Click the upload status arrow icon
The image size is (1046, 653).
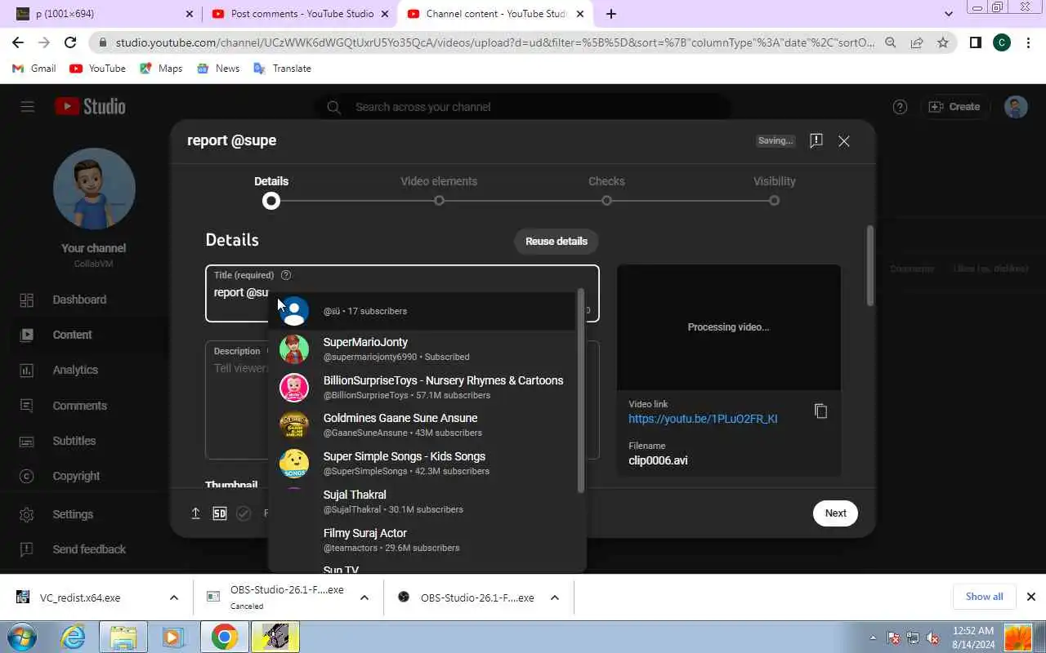coord(196,513)
